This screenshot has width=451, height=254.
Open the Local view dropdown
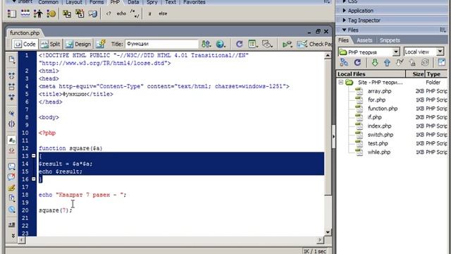click(x=440, y=52)
